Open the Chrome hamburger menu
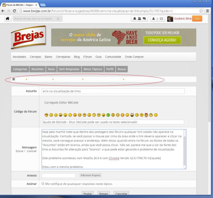The height and width of the screenshot is (198, 213). coord(208,11)
